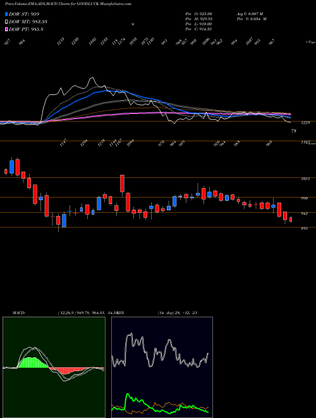Click the green MACD histogram panel

tap(54, 367)
